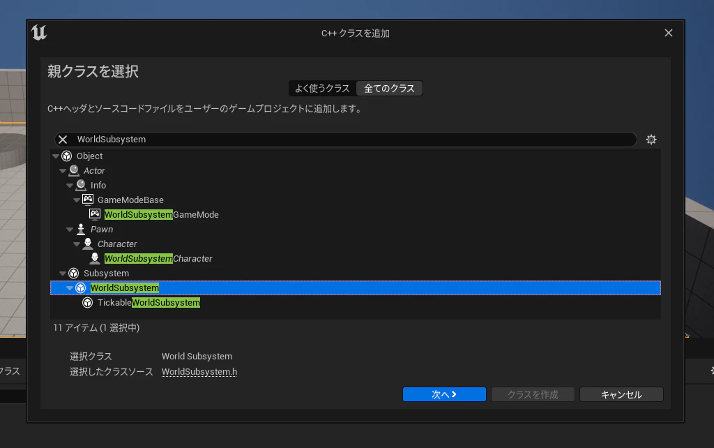The width and height of the screenshot is (714, 448).
Task: Select the WorldSubsystemGameMode class row
Action: (355, 214)
